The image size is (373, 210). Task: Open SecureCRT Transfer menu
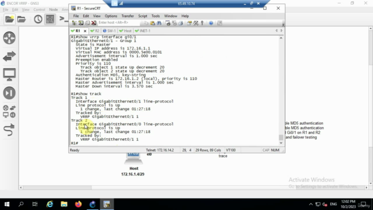pos(128,16)
